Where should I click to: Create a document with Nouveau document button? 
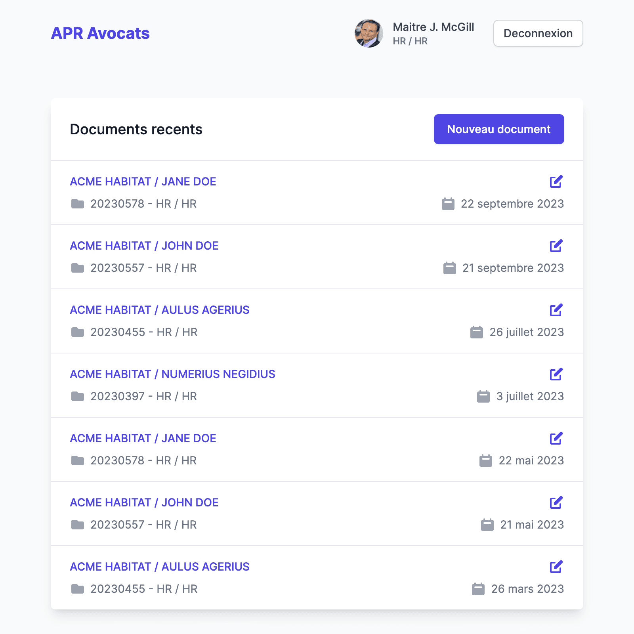pos(498,129)
